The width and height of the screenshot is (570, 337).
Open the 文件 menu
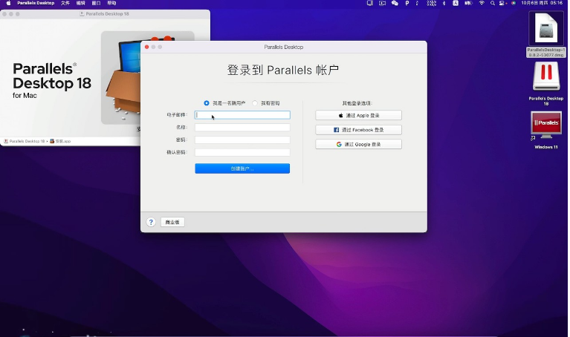click(x=65, y=3)
